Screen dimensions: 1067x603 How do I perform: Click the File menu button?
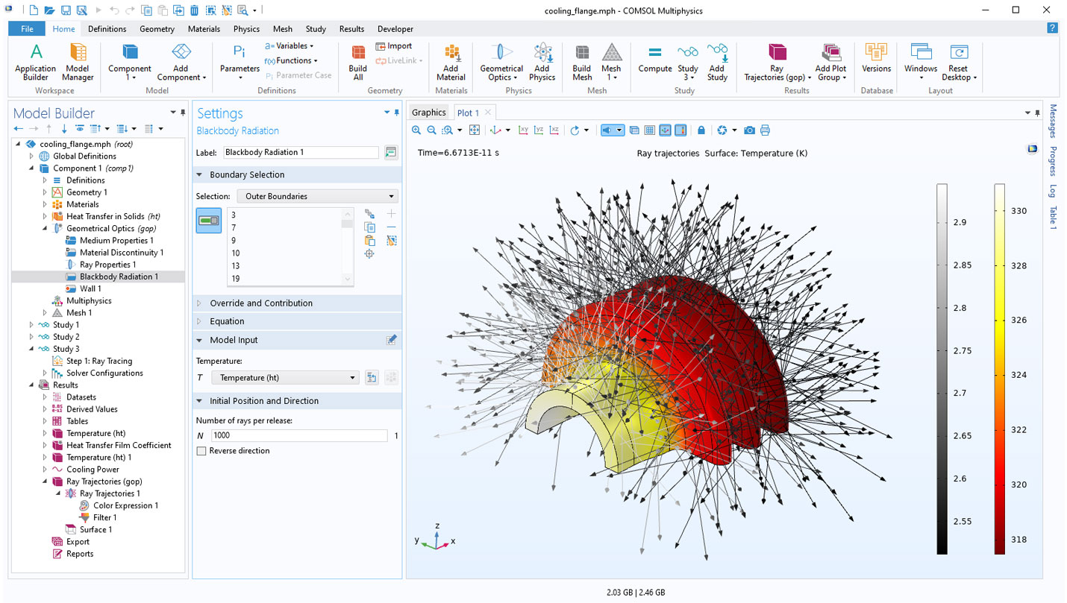click(27, 29)
